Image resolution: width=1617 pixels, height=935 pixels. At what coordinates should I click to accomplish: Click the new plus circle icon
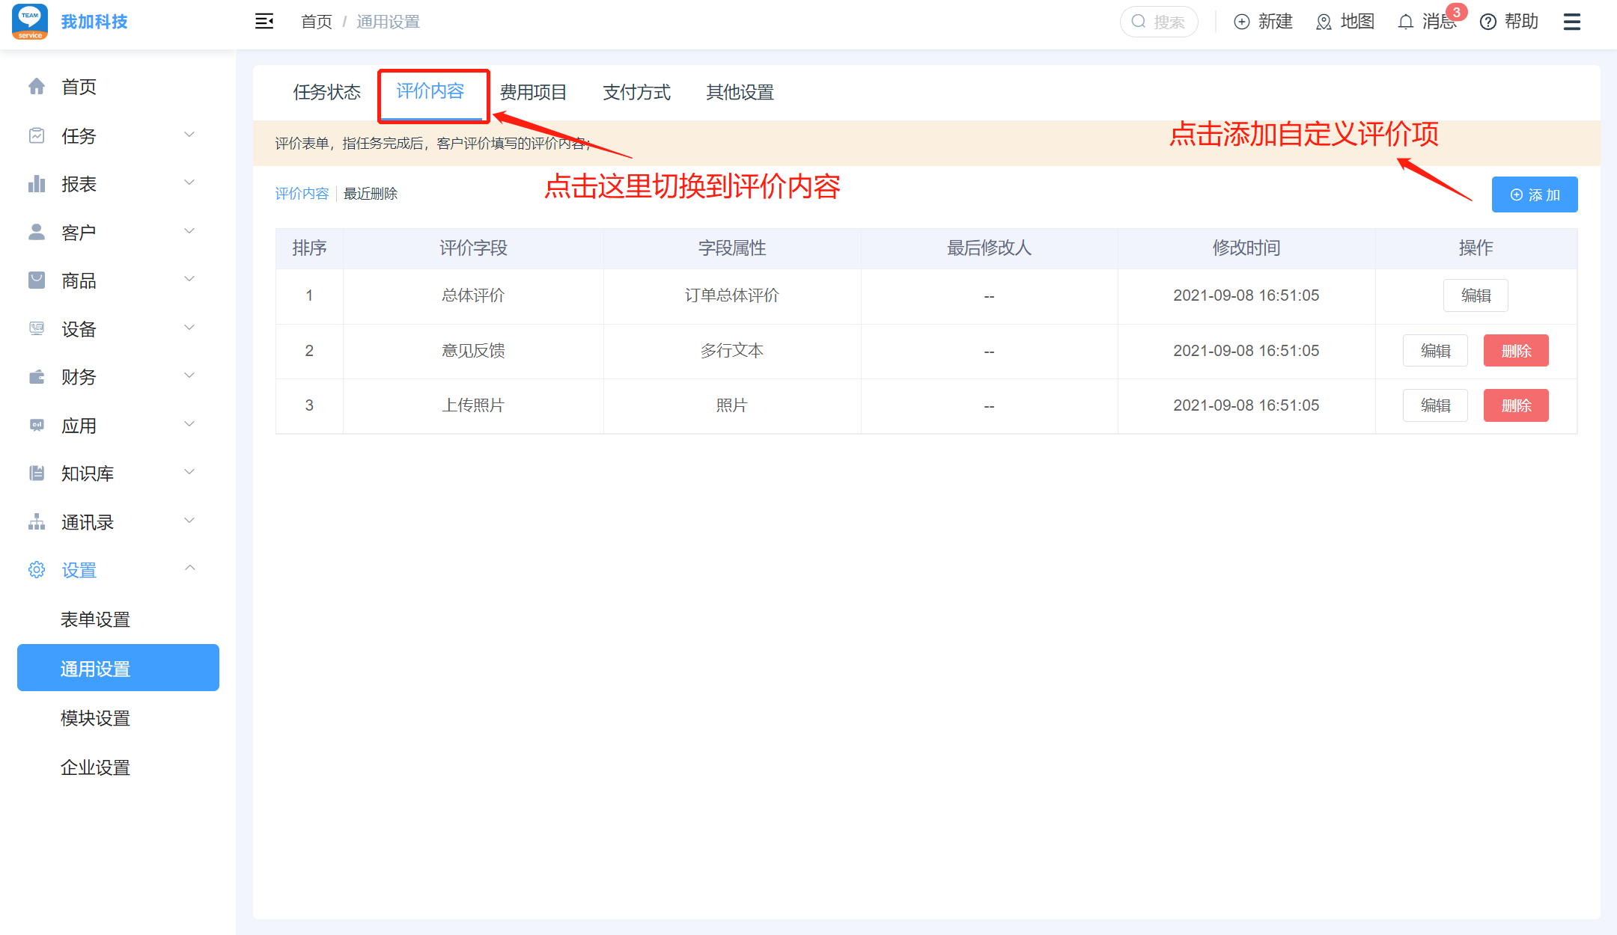tap(1242, 22)
